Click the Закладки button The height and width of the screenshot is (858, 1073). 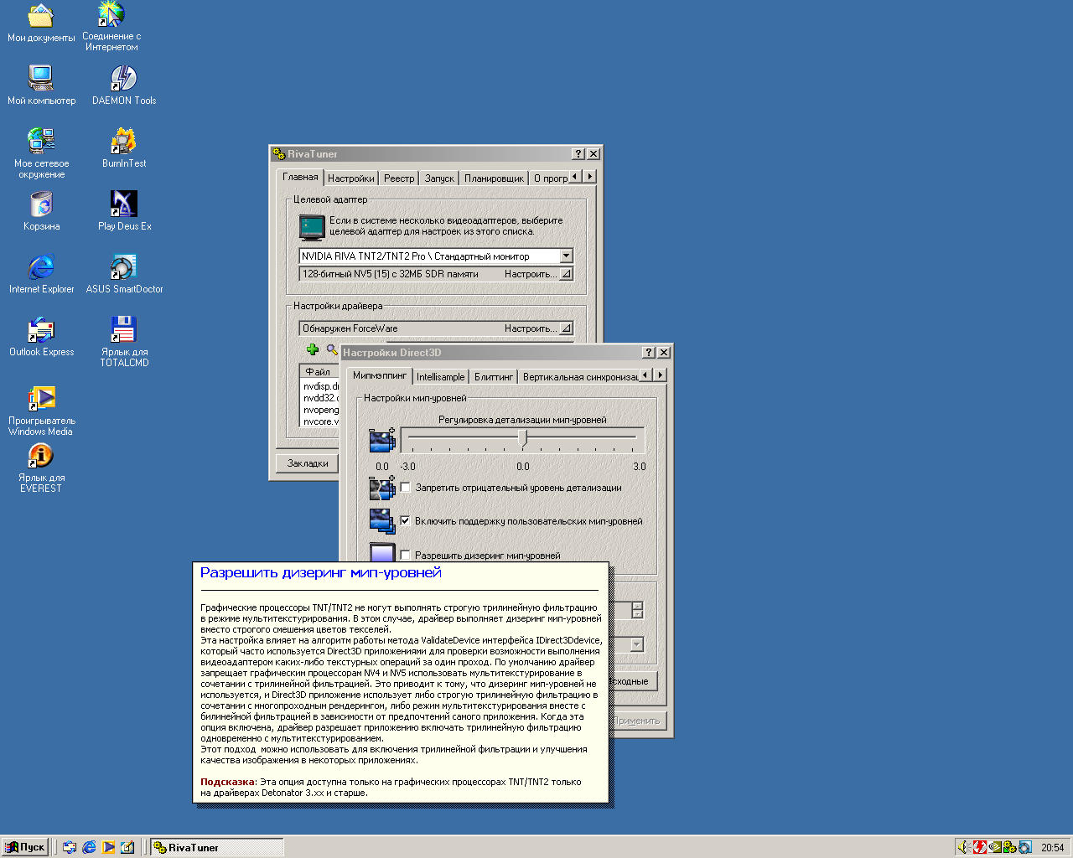click(308, 463)
